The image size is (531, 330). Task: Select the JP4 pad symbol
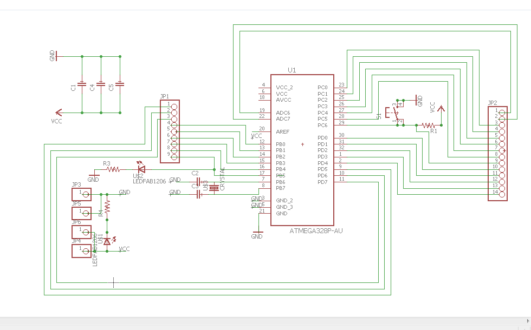point(82,251)
